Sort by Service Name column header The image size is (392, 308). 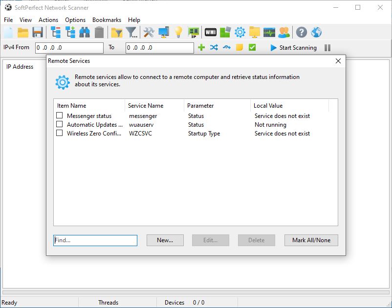point(154,106)
